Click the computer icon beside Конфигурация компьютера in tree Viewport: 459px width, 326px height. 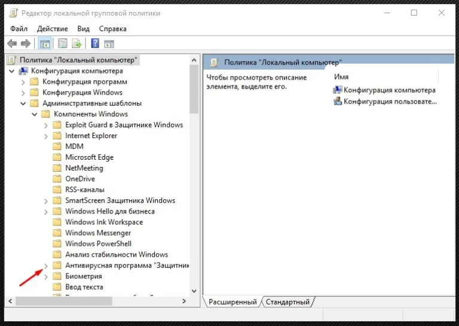click(x=23, y=71)
